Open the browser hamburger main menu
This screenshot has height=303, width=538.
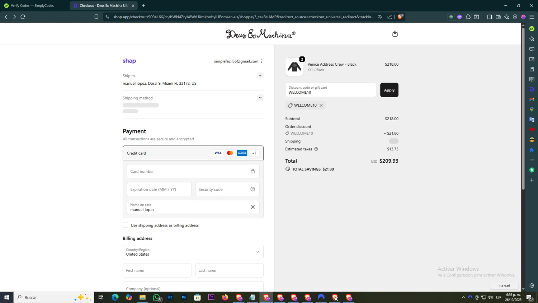click(532, 17)
